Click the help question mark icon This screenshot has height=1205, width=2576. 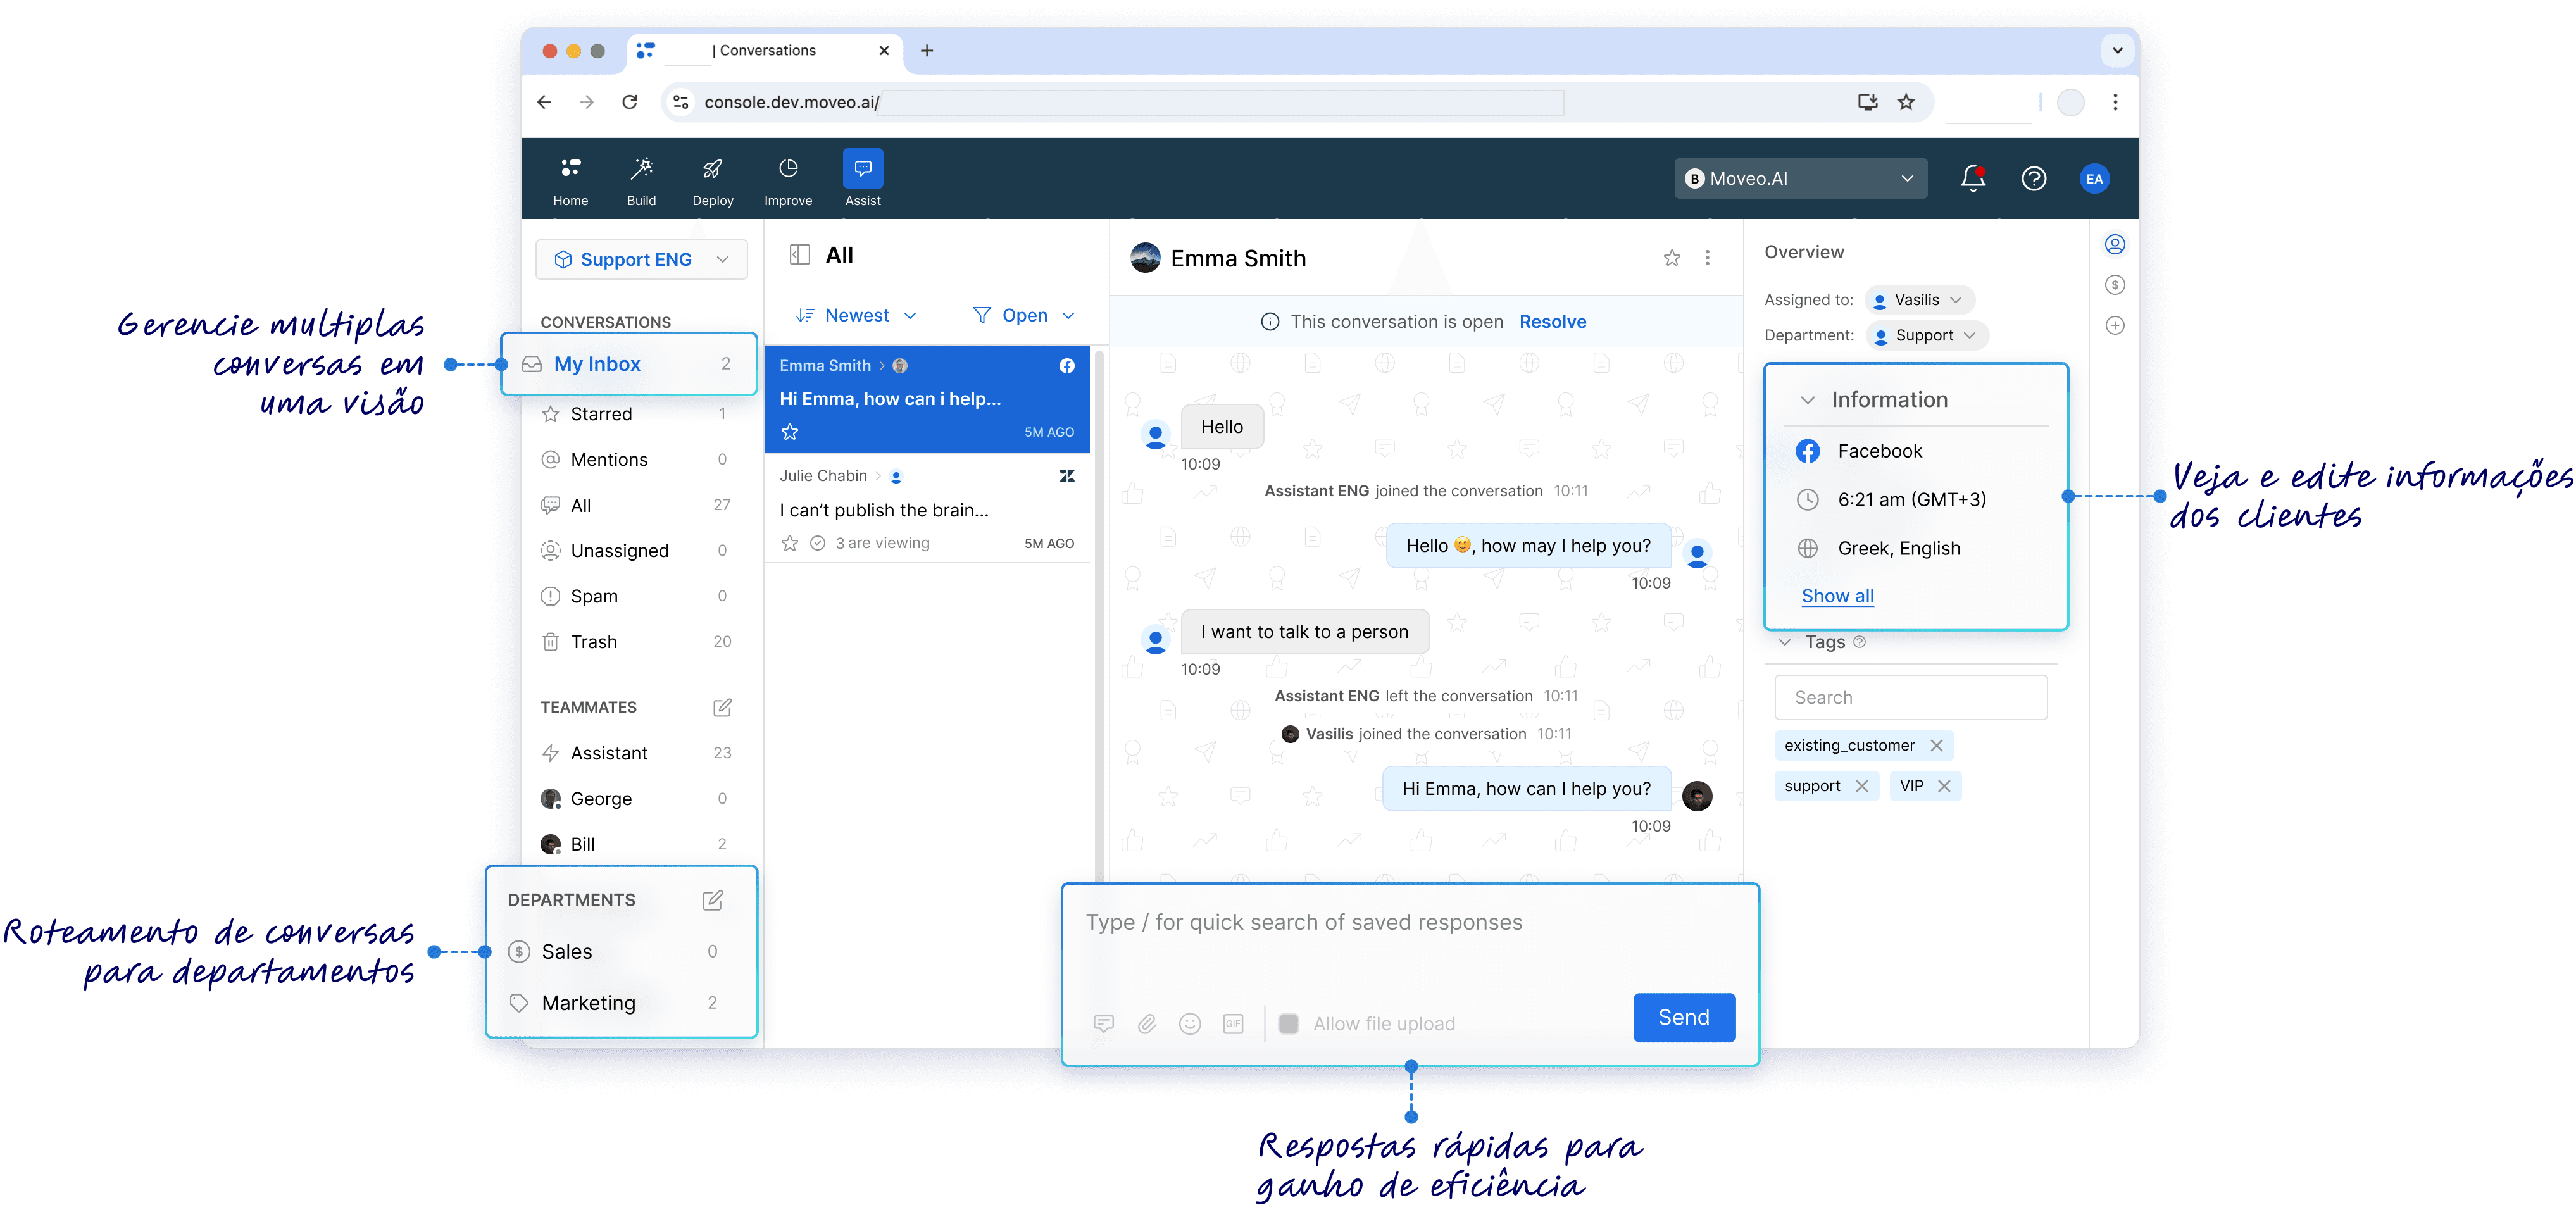2034,178
